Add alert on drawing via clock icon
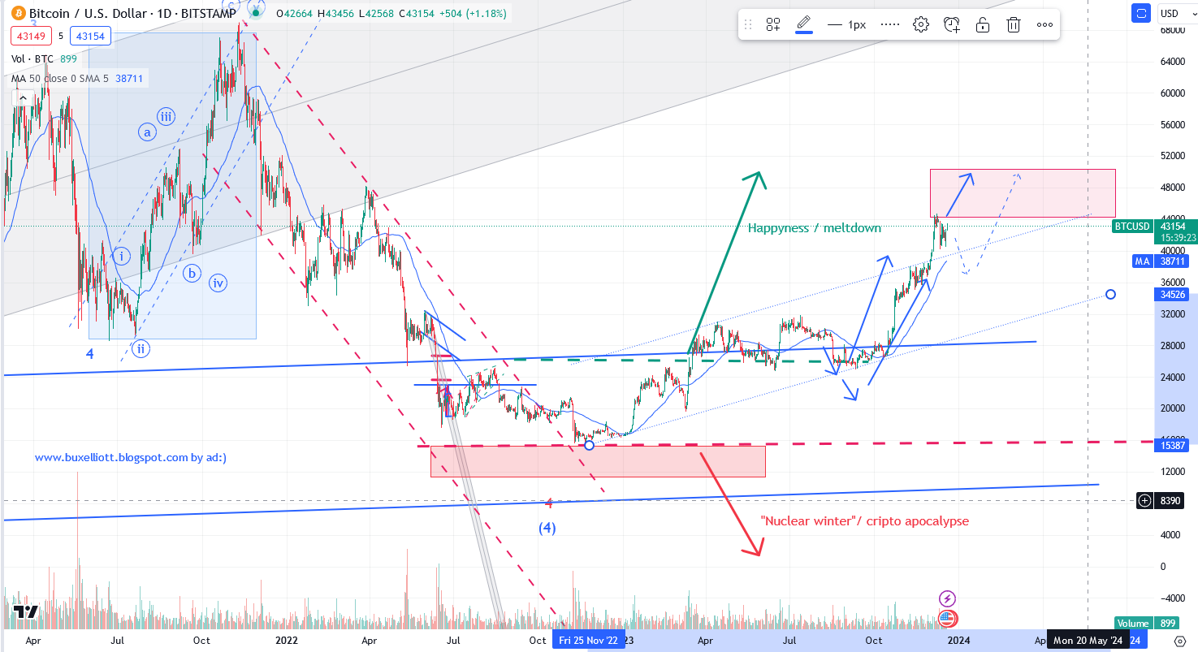The height and width of the screenshot is (652, 1198). 952,24
